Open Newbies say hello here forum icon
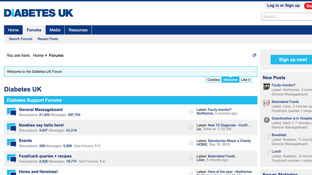Viewport: 312px width, 175px height. point(11,127)
